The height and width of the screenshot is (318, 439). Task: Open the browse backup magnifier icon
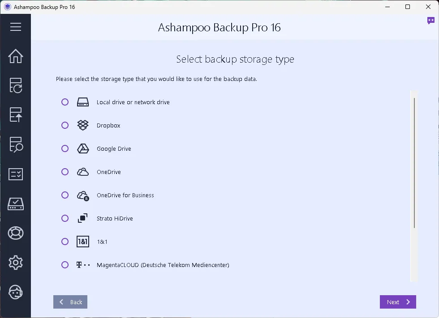[16, 144]
